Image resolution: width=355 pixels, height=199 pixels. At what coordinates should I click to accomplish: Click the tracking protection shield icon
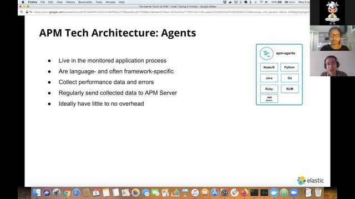pos(22,12)
